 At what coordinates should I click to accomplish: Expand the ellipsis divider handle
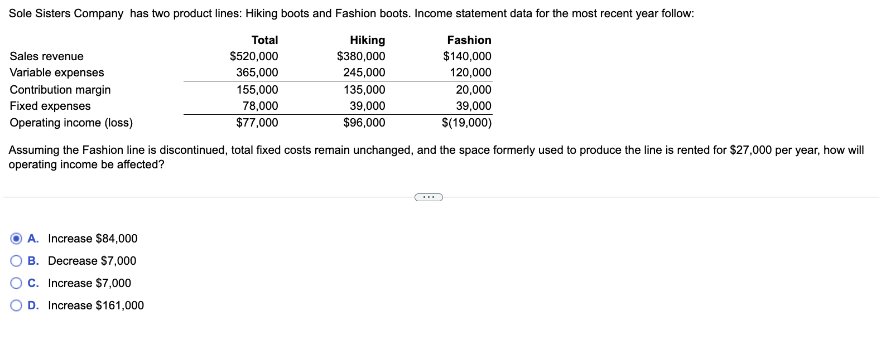click(x=428, y=197)
